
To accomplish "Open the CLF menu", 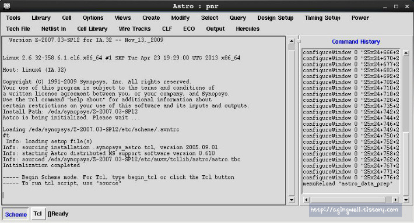I will click(x=167, y=29).
